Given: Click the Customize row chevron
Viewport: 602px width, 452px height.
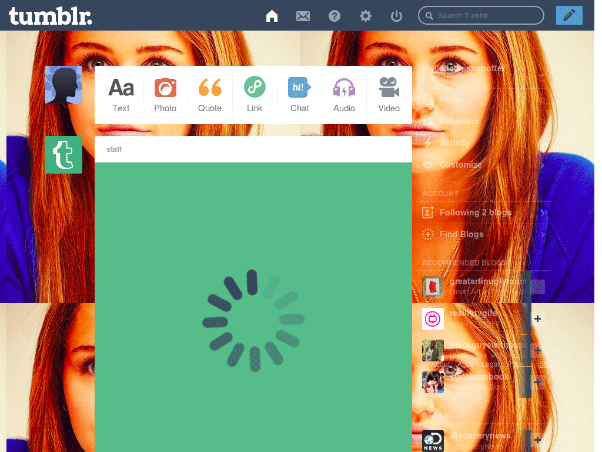Looking at the screenshot, I should click(543, 165).
